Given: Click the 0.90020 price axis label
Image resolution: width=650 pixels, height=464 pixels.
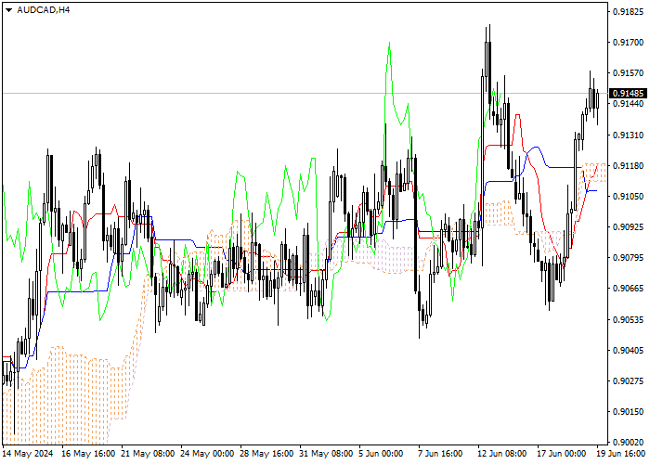Looking at the screenshot, I should pyautogui.click(x=628, y=443).
